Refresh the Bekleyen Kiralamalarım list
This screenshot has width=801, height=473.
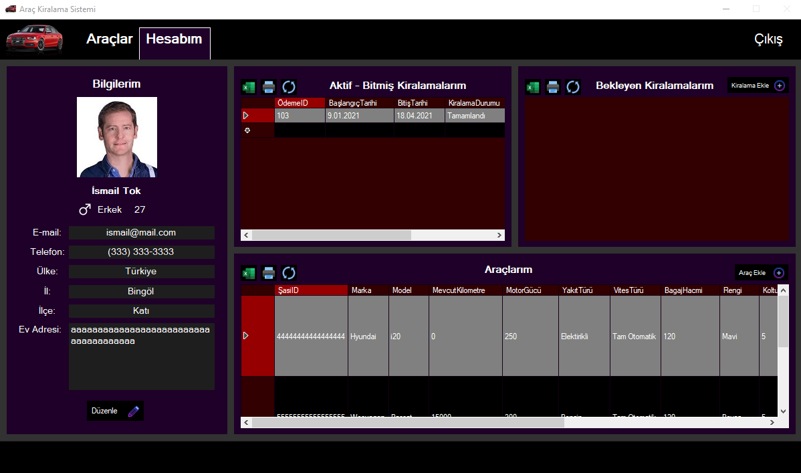[572, 87]
